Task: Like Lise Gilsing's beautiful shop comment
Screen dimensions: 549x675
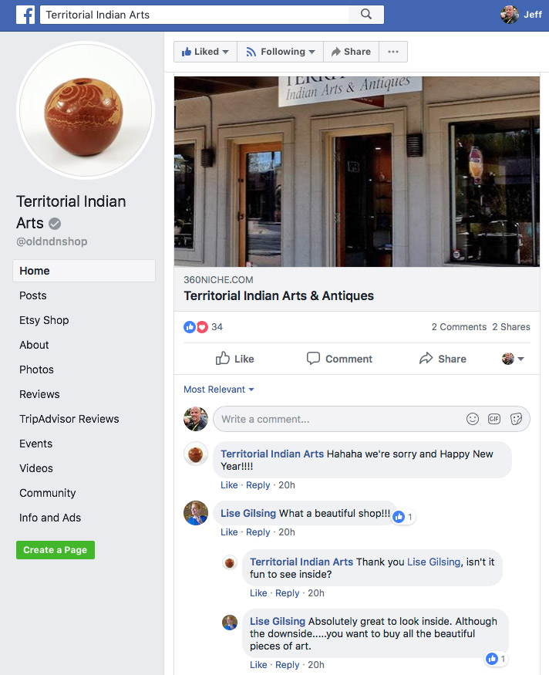Action: [229, 532]
